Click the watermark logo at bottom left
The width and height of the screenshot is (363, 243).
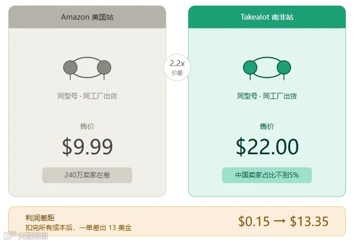[x=10, y=235]
